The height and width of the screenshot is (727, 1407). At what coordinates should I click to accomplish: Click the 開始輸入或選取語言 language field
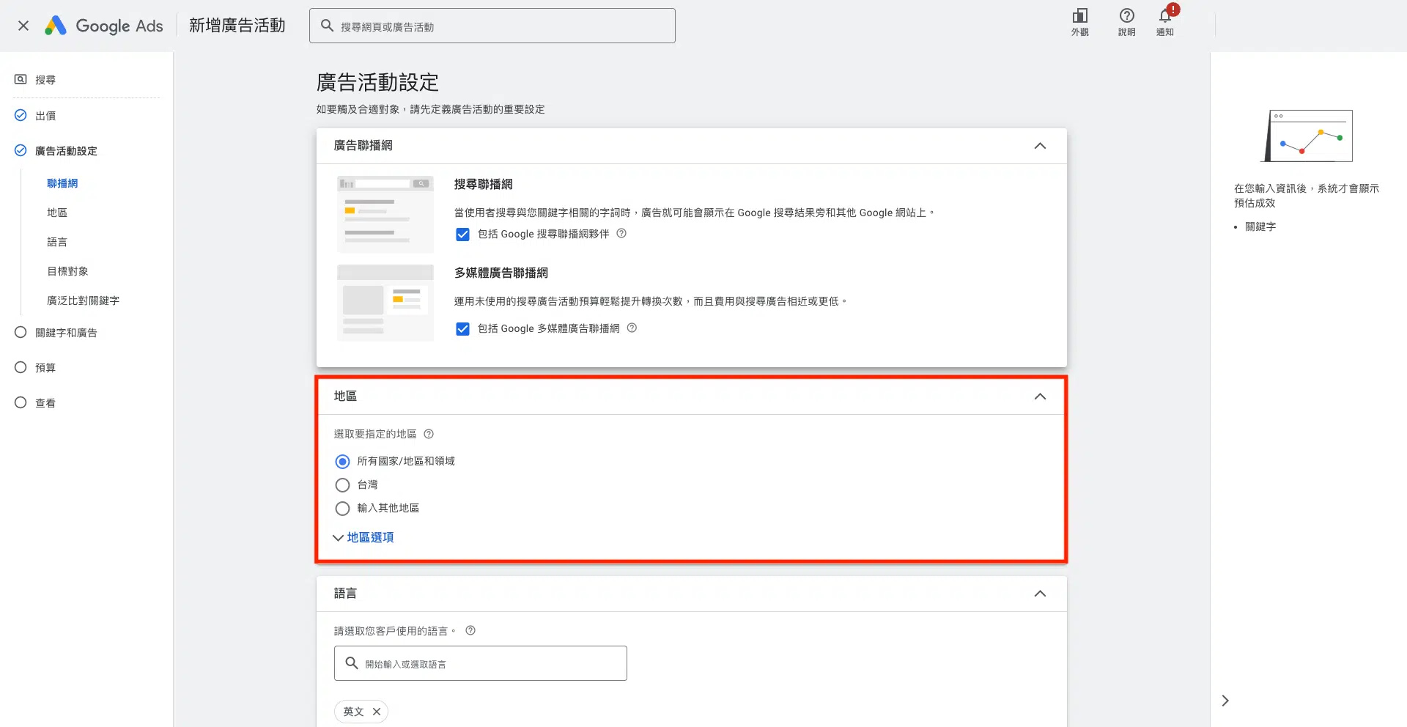481,663
